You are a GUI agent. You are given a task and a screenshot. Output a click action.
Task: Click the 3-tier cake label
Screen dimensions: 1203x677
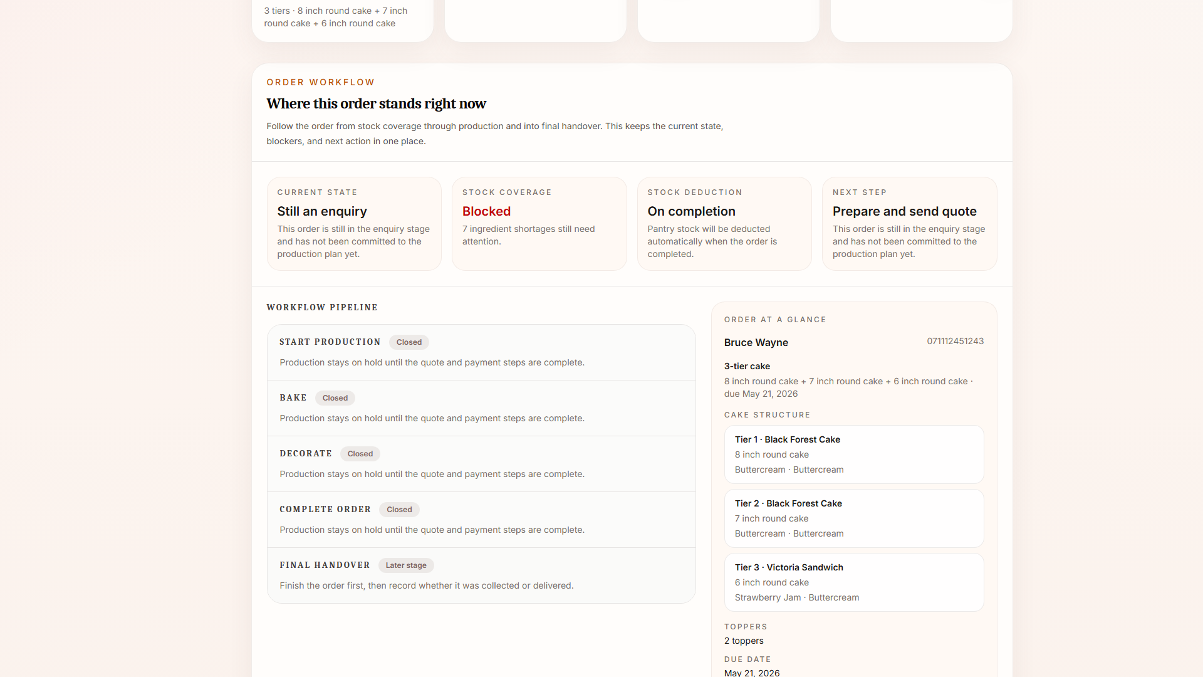pyautogui.click(x=747, y=366)
